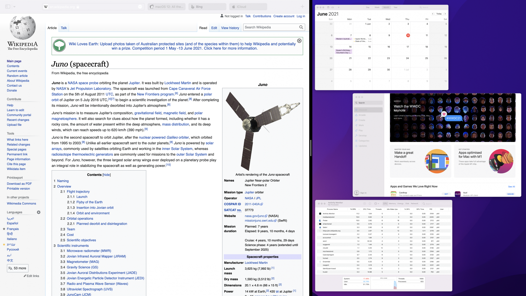Dismiss the Wiki Loves Earth banner

tap(299, 41)
